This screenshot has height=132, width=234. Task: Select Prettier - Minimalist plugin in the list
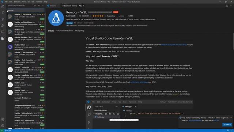click(x=26, y=115)
